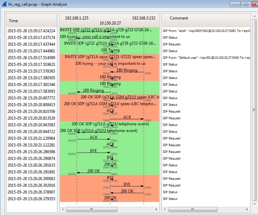Viewport: 258px width, 215px height.
Task: Click right arrow of Comment pane scrollbar
Action: click(x=247, y=209)
